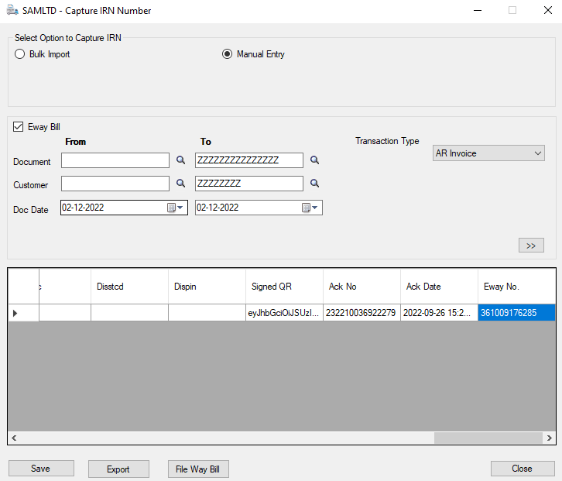Click the Save button
Viewport: 562px width, 481px height.
pos(41,469)
